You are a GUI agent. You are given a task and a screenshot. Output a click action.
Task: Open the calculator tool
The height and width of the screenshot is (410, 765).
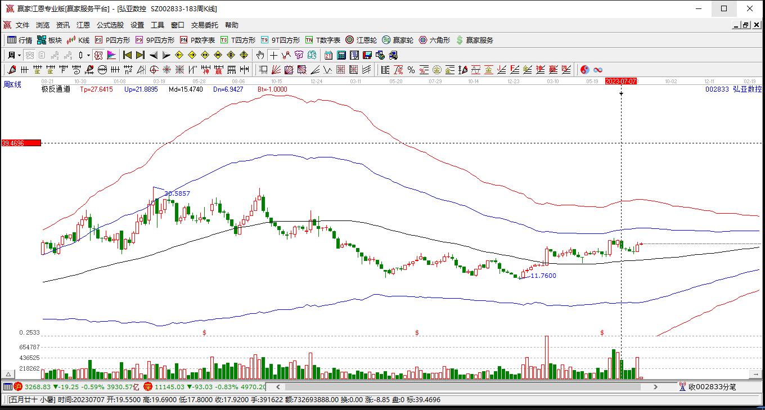coord(341,55)
